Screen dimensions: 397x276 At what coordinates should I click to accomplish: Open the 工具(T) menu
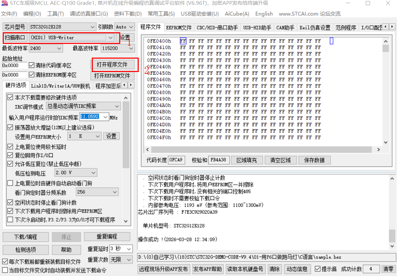coord(55,14)
